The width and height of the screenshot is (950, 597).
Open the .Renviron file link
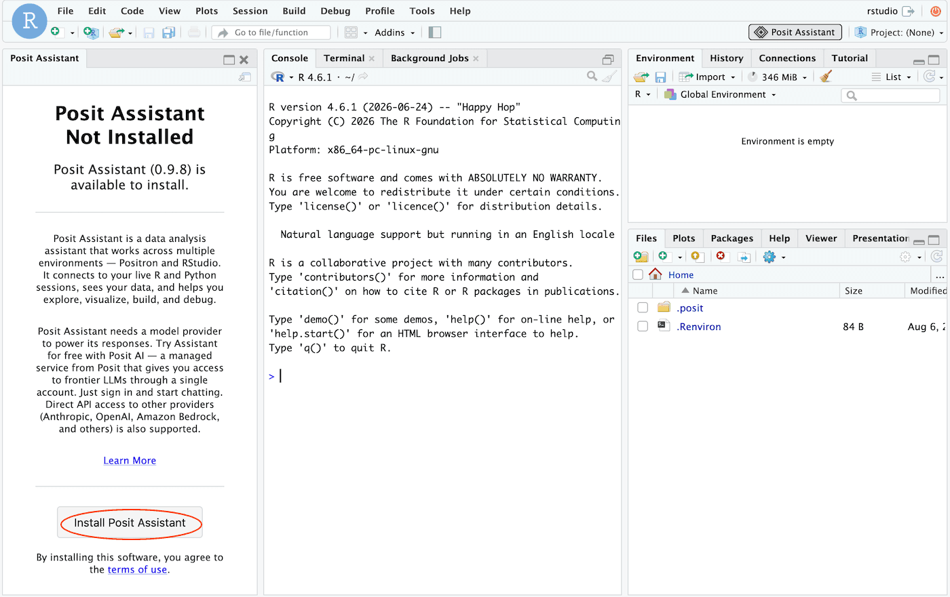tap(699, 327)
